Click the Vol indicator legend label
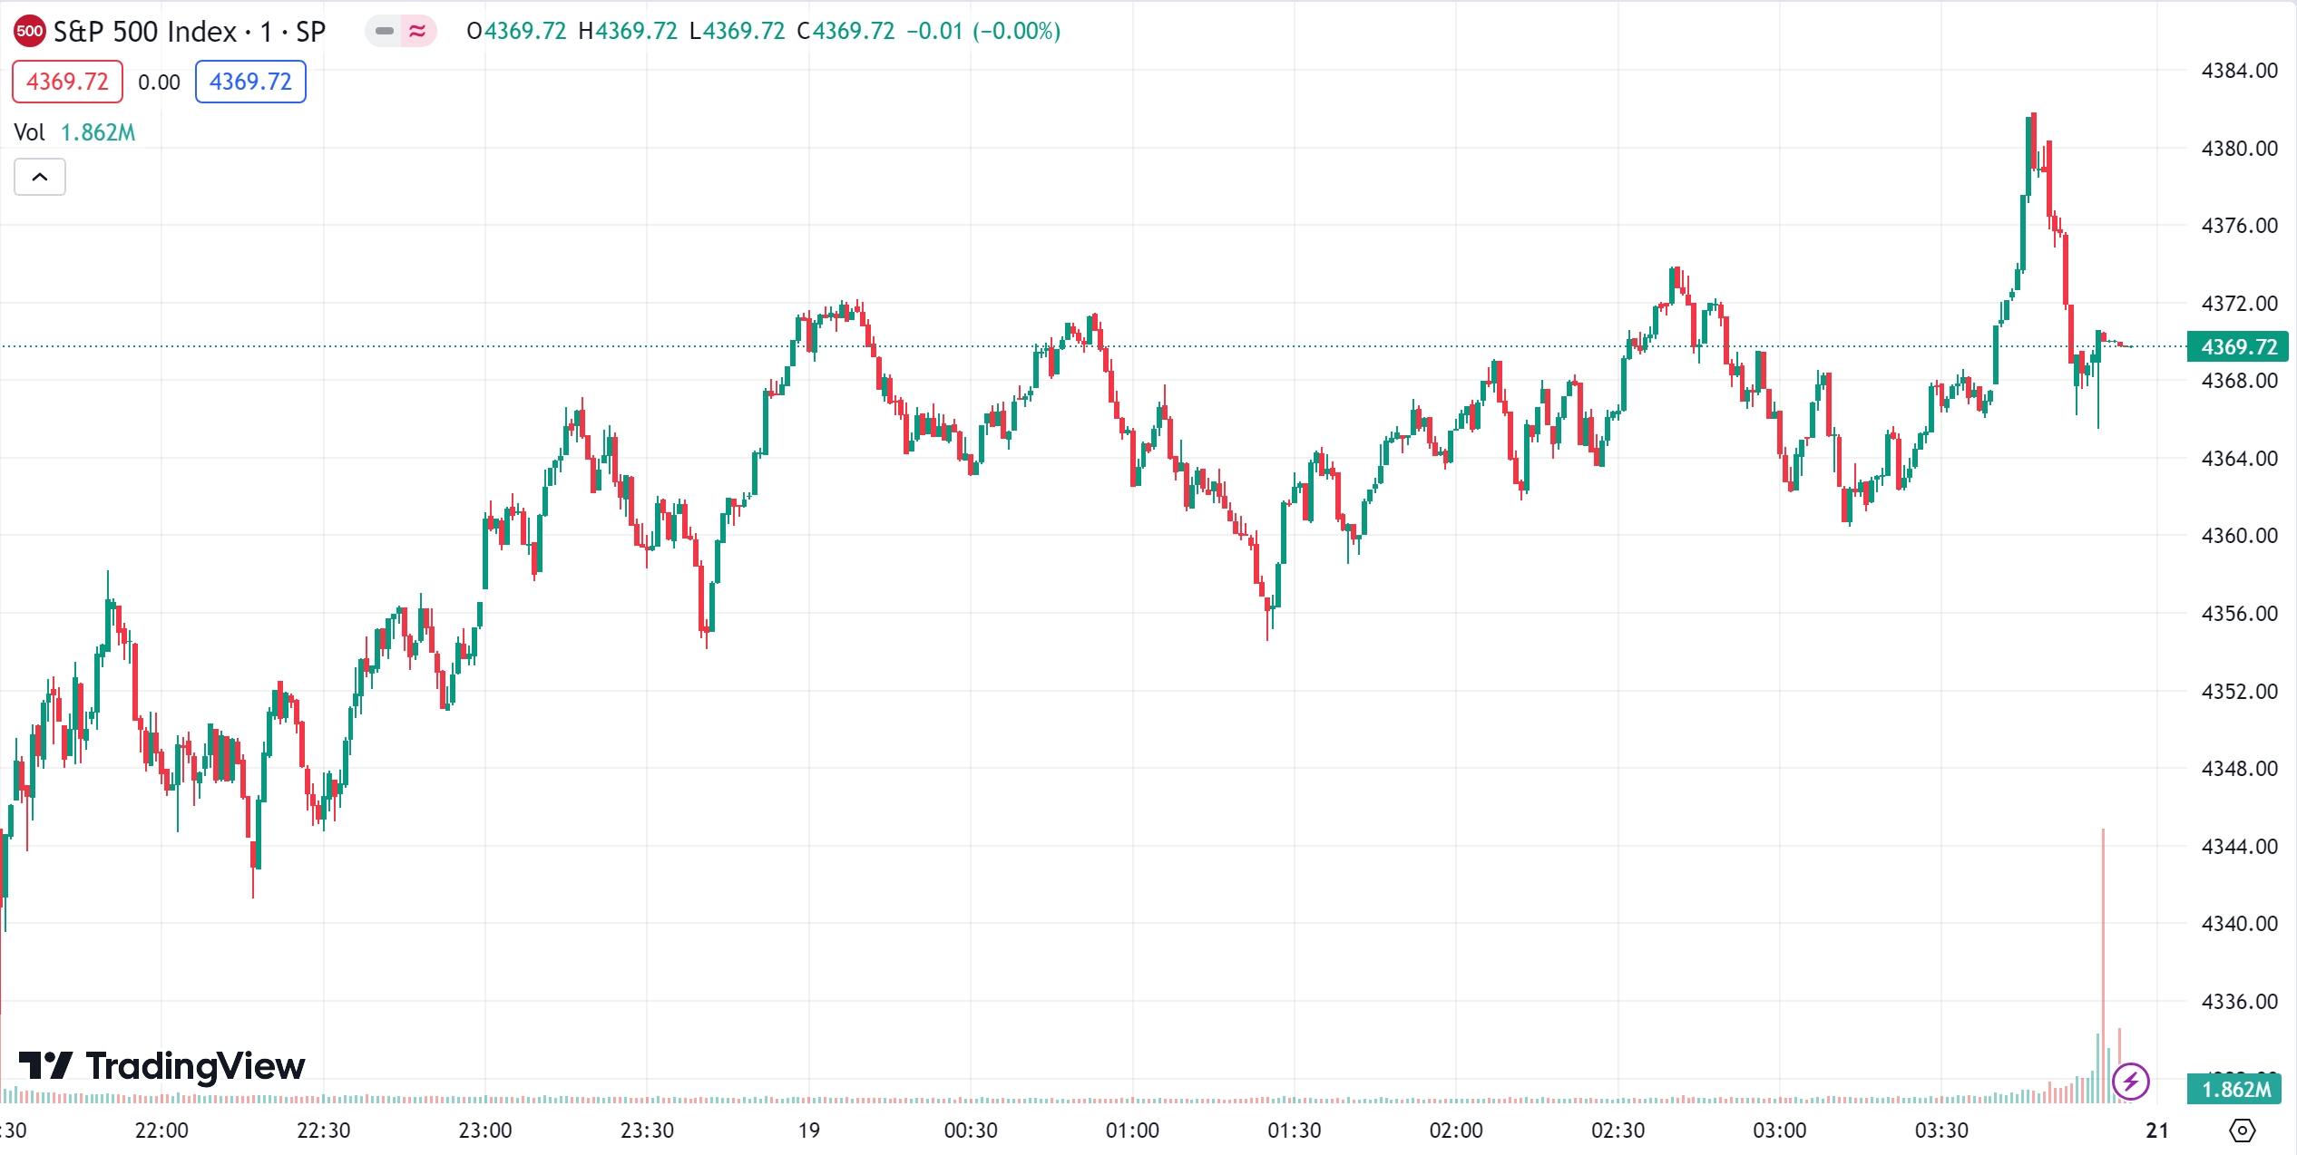The width and height of the screenshot is (2297, 1155). [x=29, y=132]
